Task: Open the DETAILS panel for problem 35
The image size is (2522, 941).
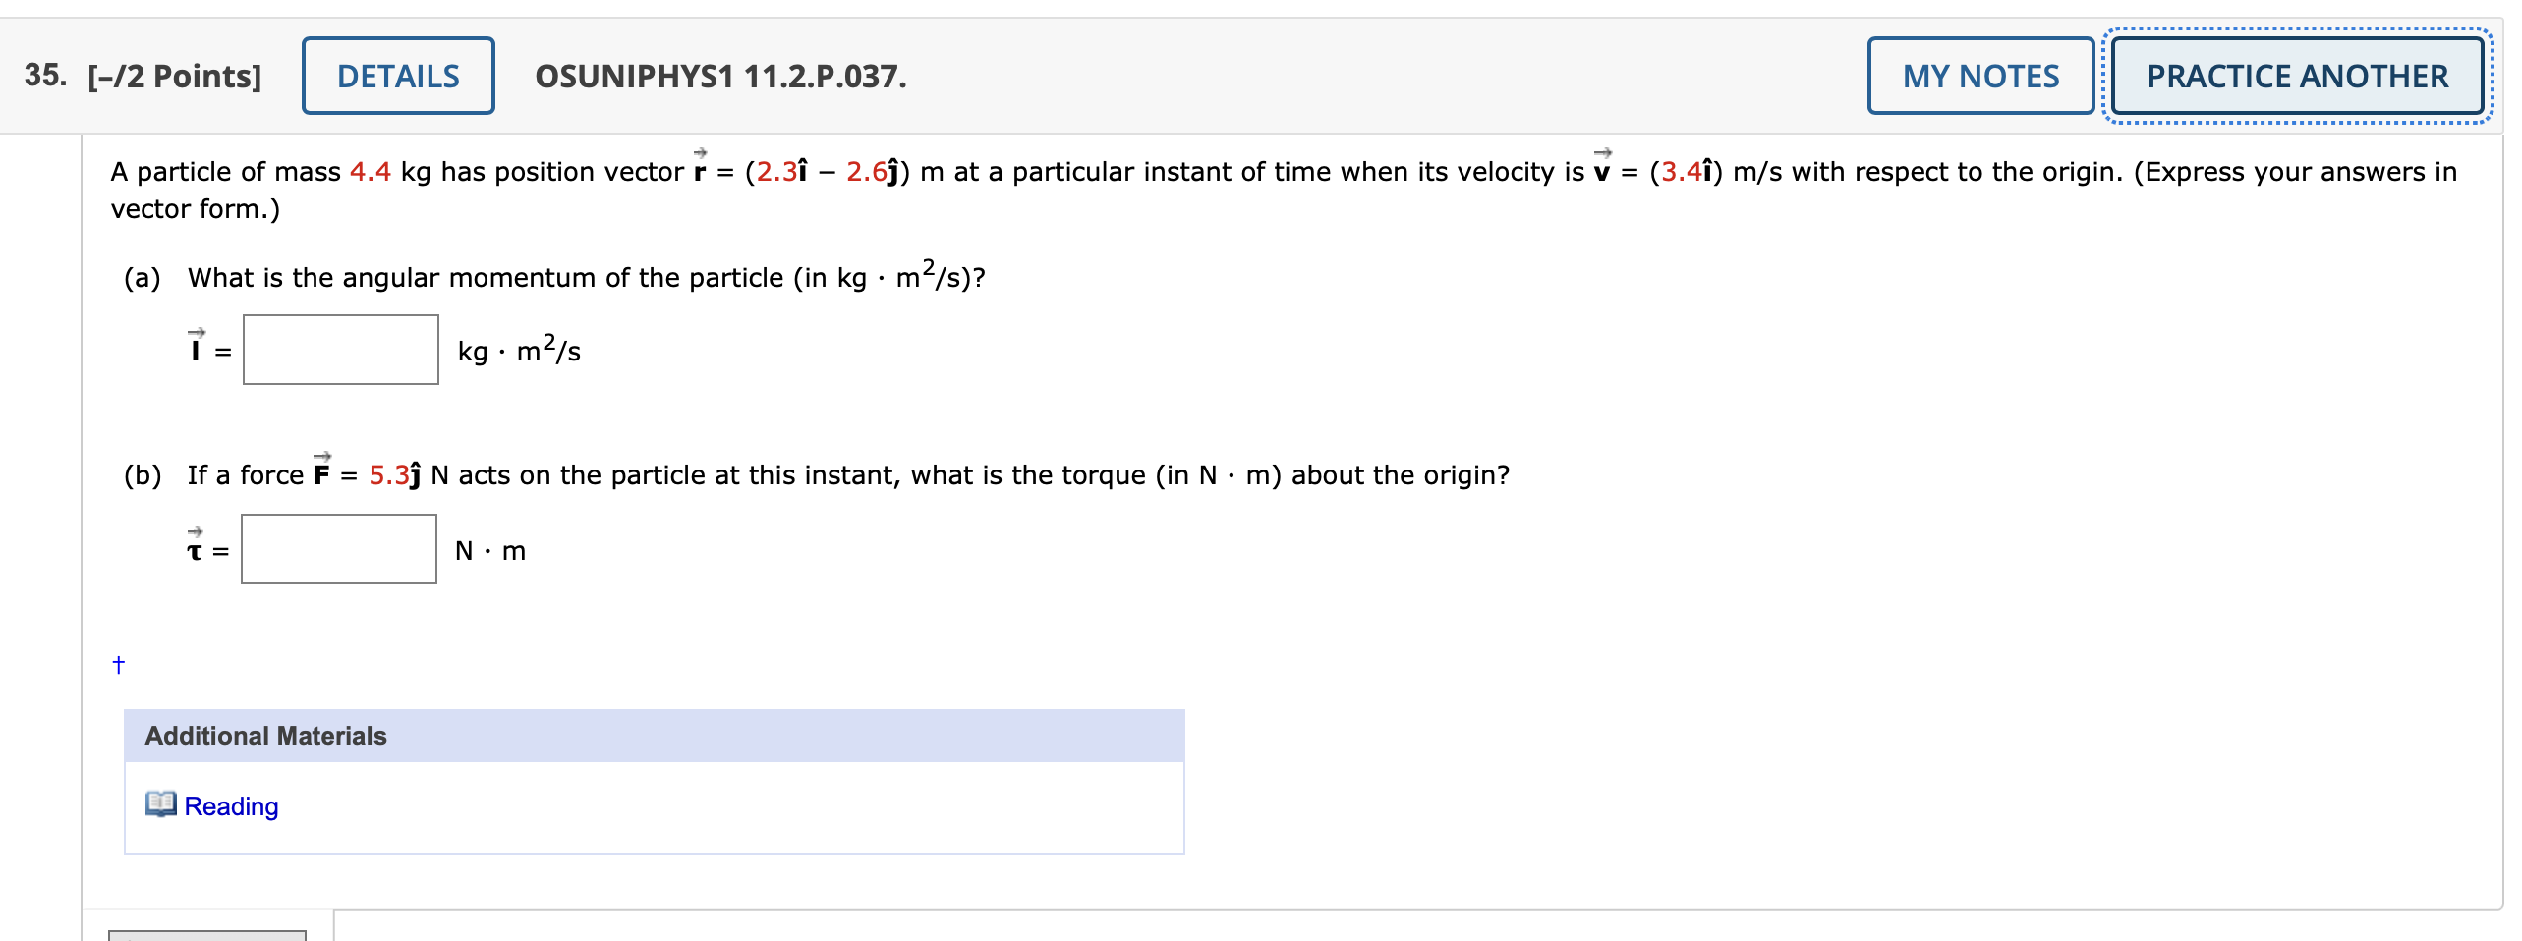Action: [x=396, y=76]
